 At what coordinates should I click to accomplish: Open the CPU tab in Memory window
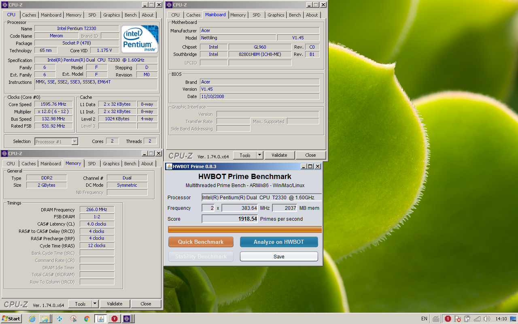pos(11,164)
